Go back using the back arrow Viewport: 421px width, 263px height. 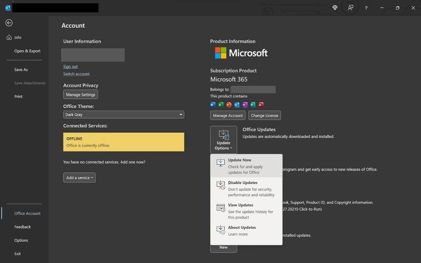click(x=9, y=23)
